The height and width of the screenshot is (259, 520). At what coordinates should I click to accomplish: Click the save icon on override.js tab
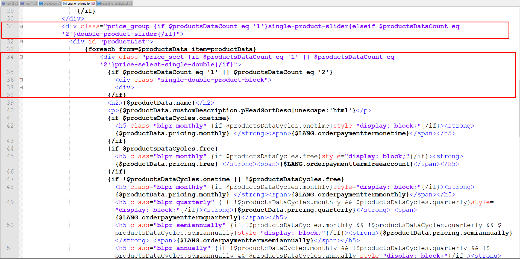tap(41, 4)
